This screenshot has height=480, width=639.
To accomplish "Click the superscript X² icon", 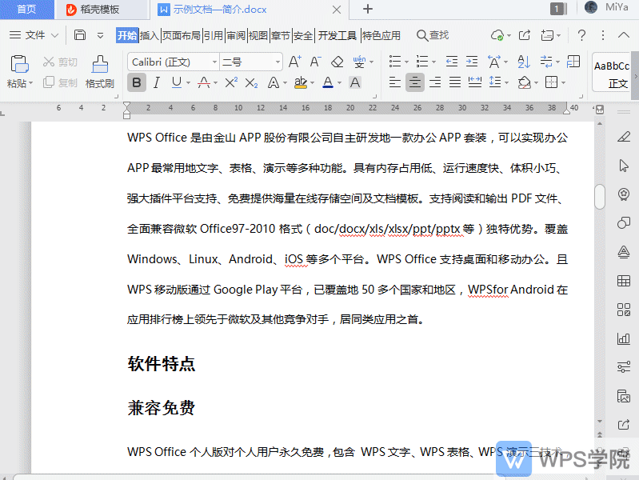I will (x=231, y=82).
